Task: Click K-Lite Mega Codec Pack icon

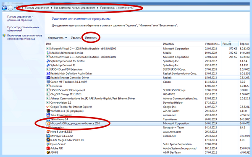Action: tap(48, 140)
